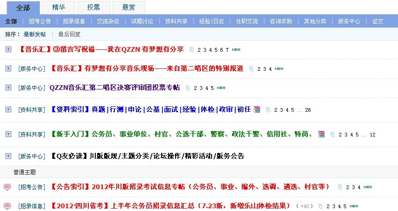Select the 全部 category in blue bar
The height and width of the screenshot is (211, 398).
(11, 21)
